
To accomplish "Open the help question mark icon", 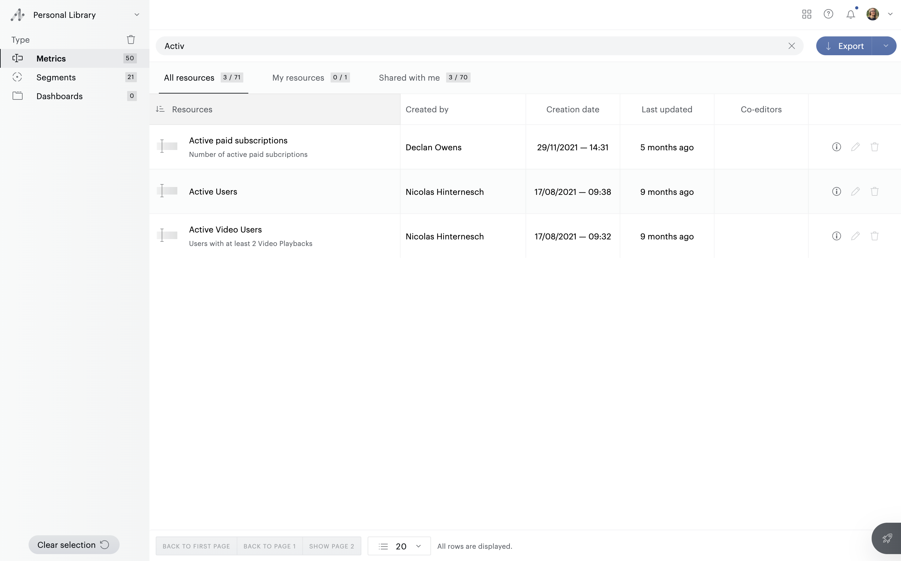I will pos(828,14).
